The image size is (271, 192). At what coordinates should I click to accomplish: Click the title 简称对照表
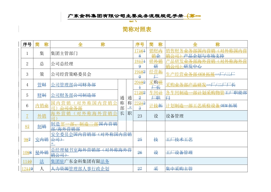[x=137, y=29]
